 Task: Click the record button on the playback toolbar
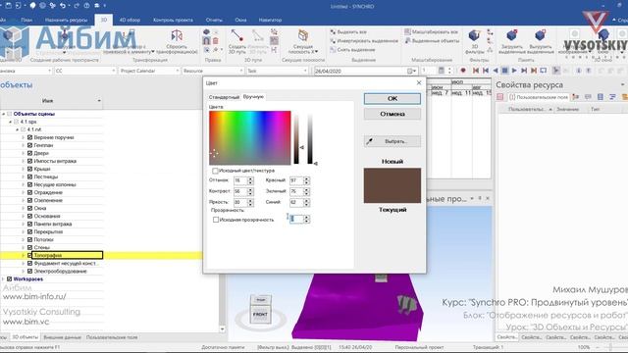tap(463, 71)
